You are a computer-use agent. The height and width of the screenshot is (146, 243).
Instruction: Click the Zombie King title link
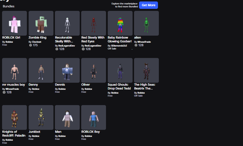pyautogui.click(x=37, y=38)
